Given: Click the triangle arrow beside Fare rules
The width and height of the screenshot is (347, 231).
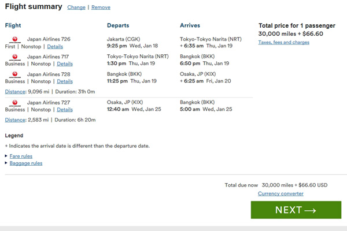Looking at the screenshot, I should 6,156.
